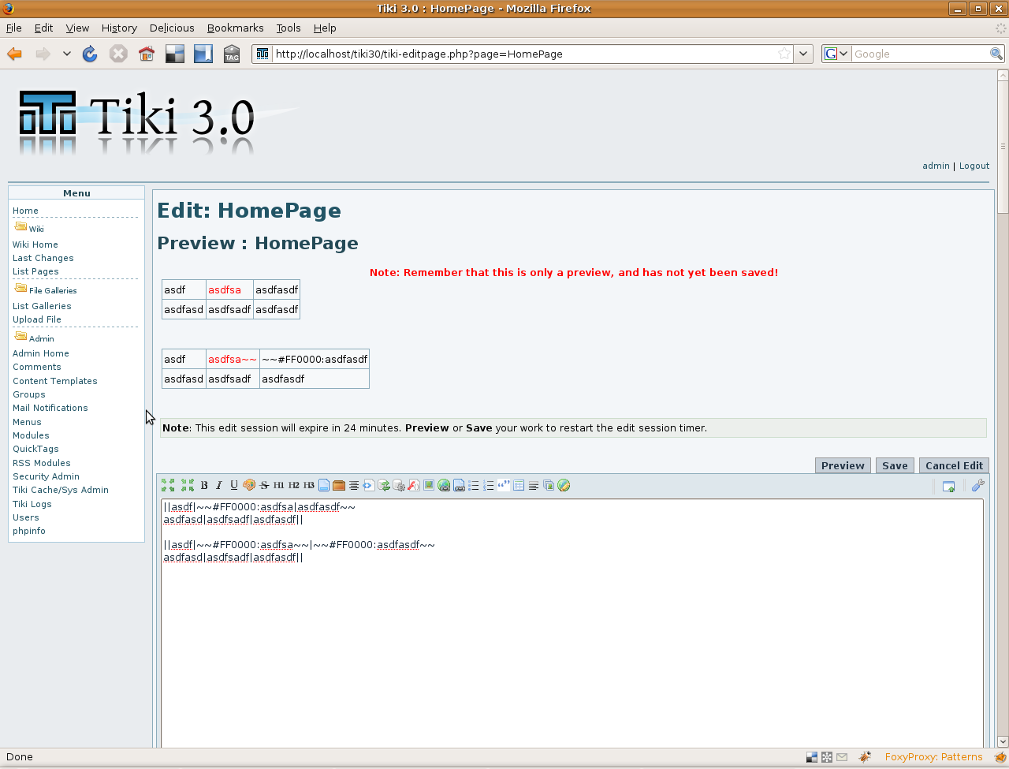
Task: Open the View menu
Action: click(x=77, y=28)
